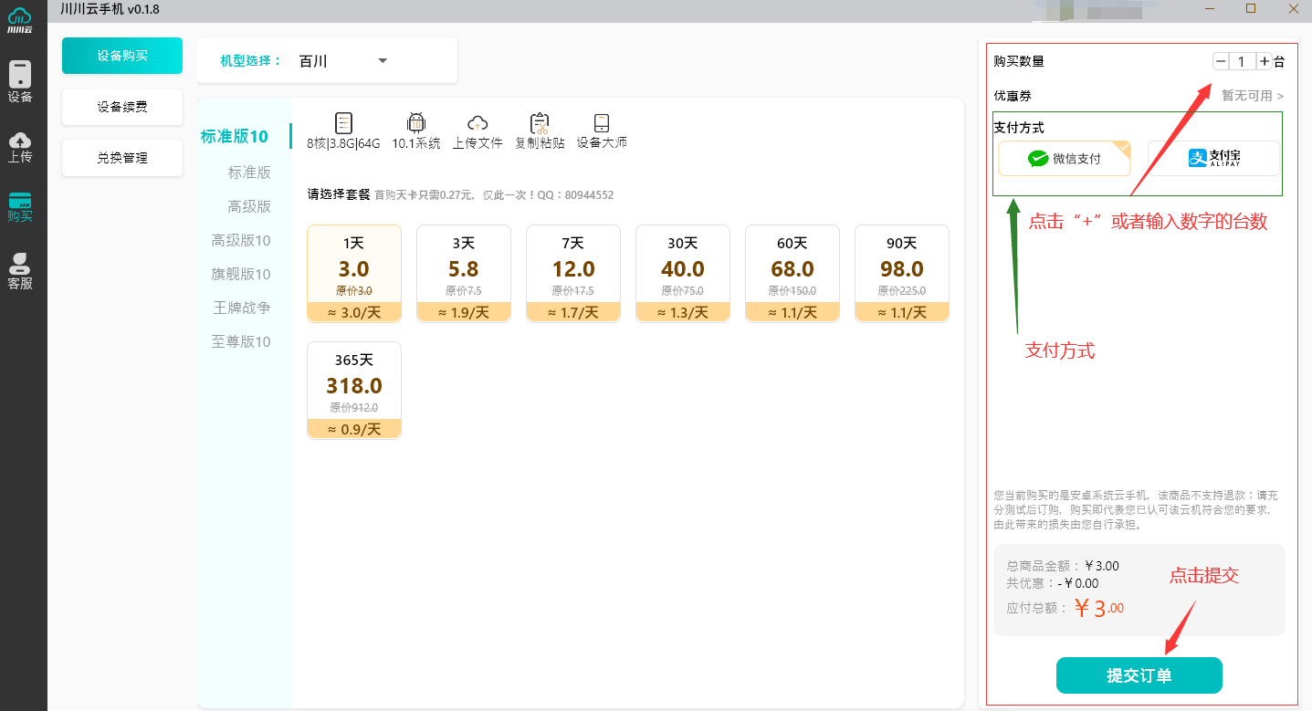Screen dimensions: 1312x711
Task: Increase purchase quantity with plus button
Action: (x=1265, y=61)
